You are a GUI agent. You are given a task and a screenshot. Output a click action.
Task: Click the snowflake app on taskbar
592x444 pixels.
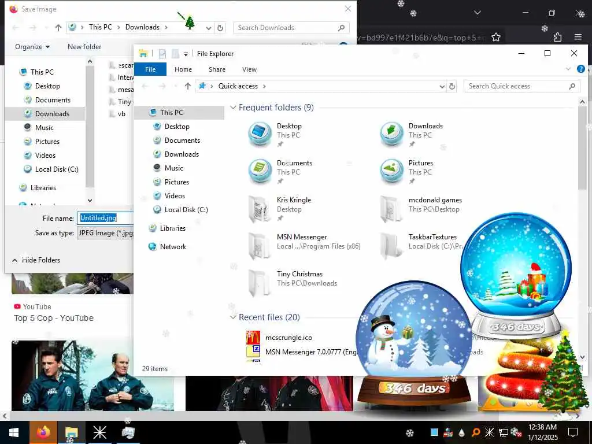99,432
